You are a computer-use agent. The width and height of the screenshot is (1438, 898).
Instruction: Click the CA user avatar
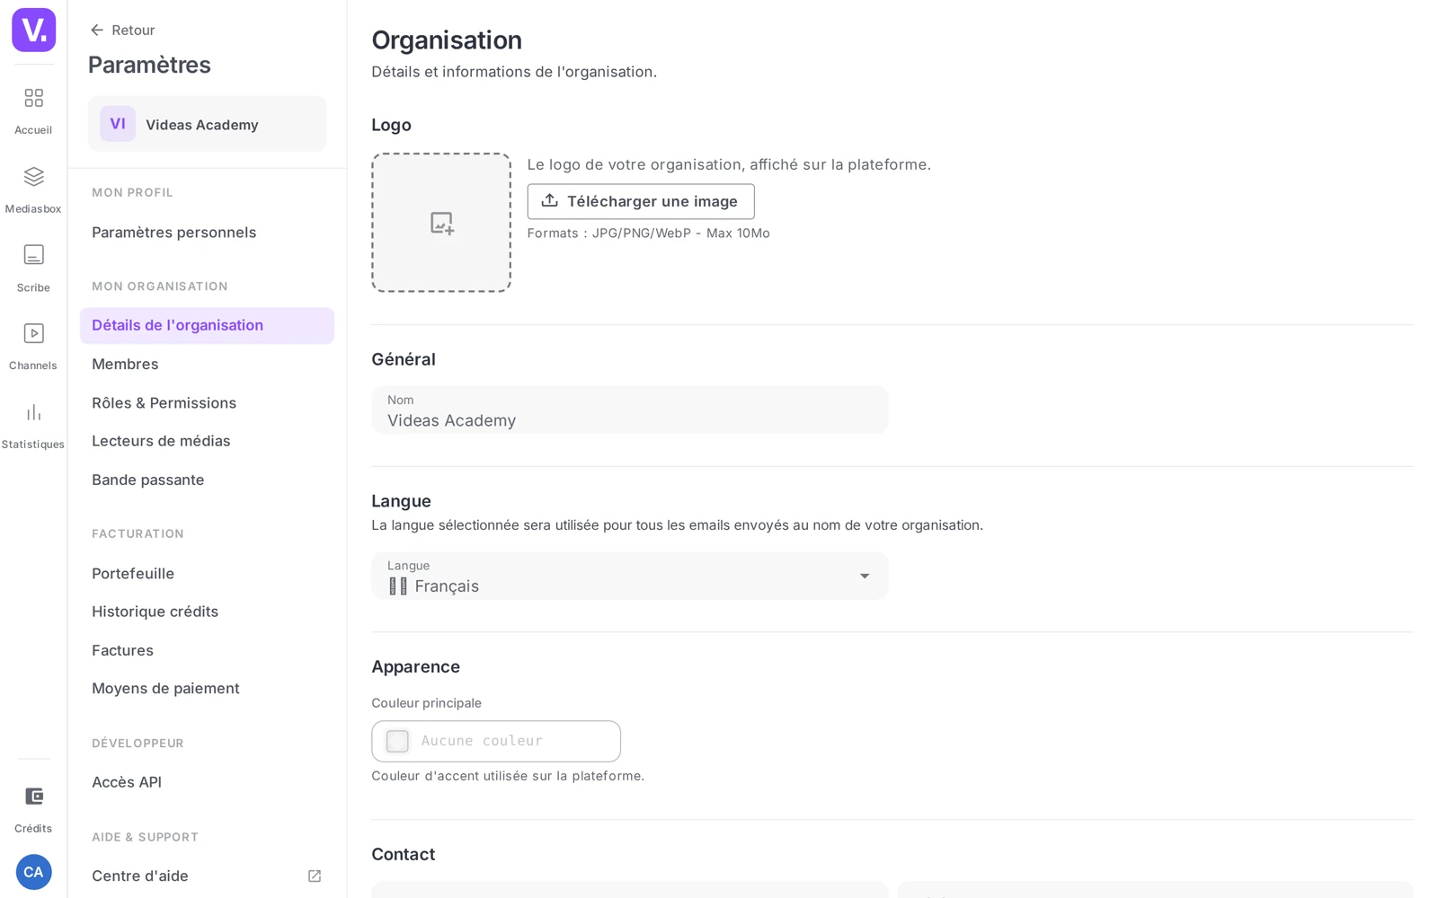(x=33, y=872)
